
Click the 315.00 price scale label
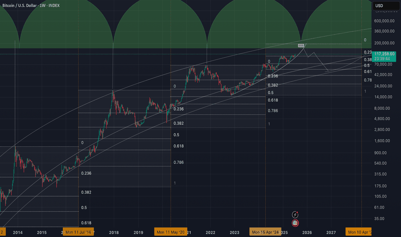380,174
